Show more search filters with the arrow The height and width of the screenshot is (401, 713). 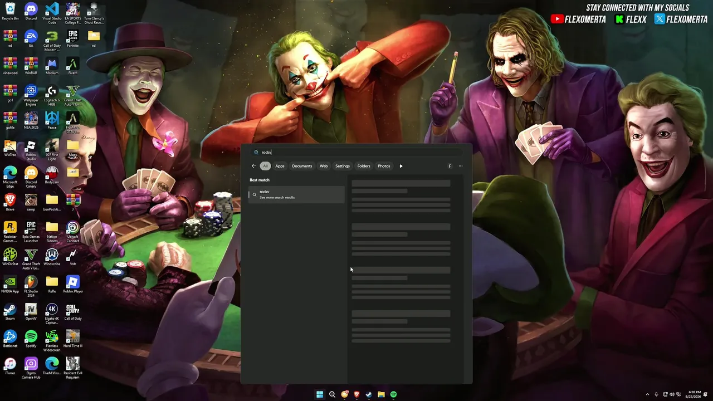pyautogui.click(x=401, y=166)
